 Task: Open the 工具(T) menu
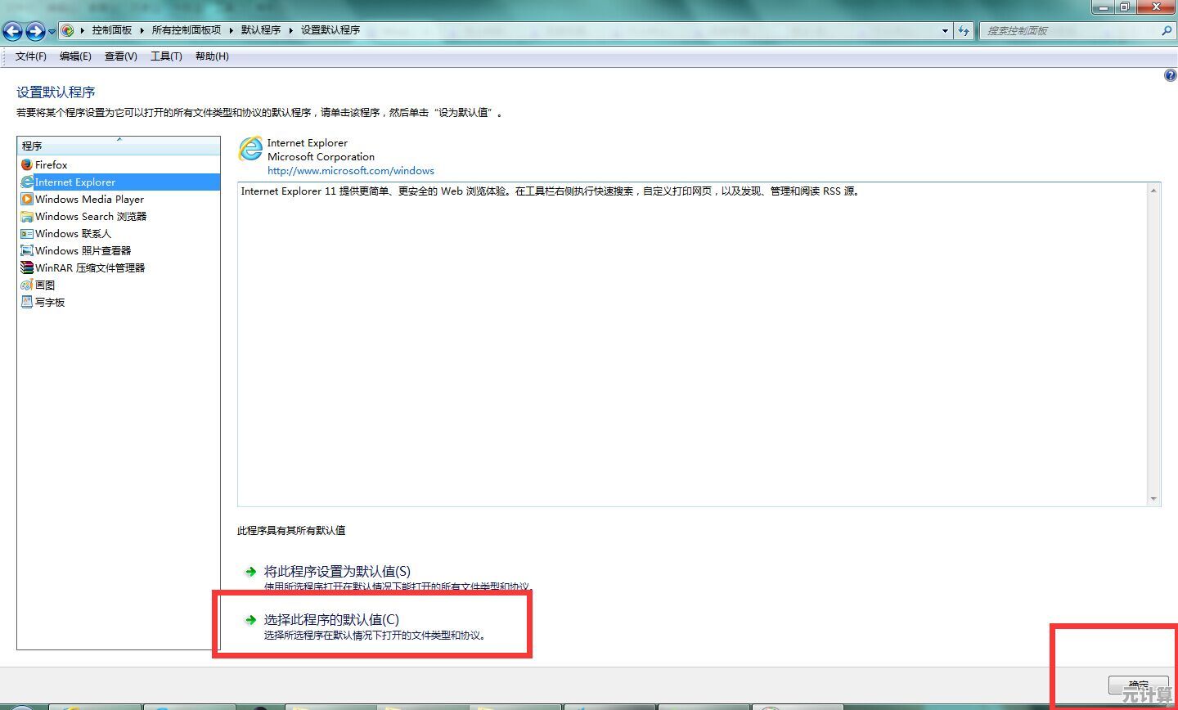(x=166, y=56)
